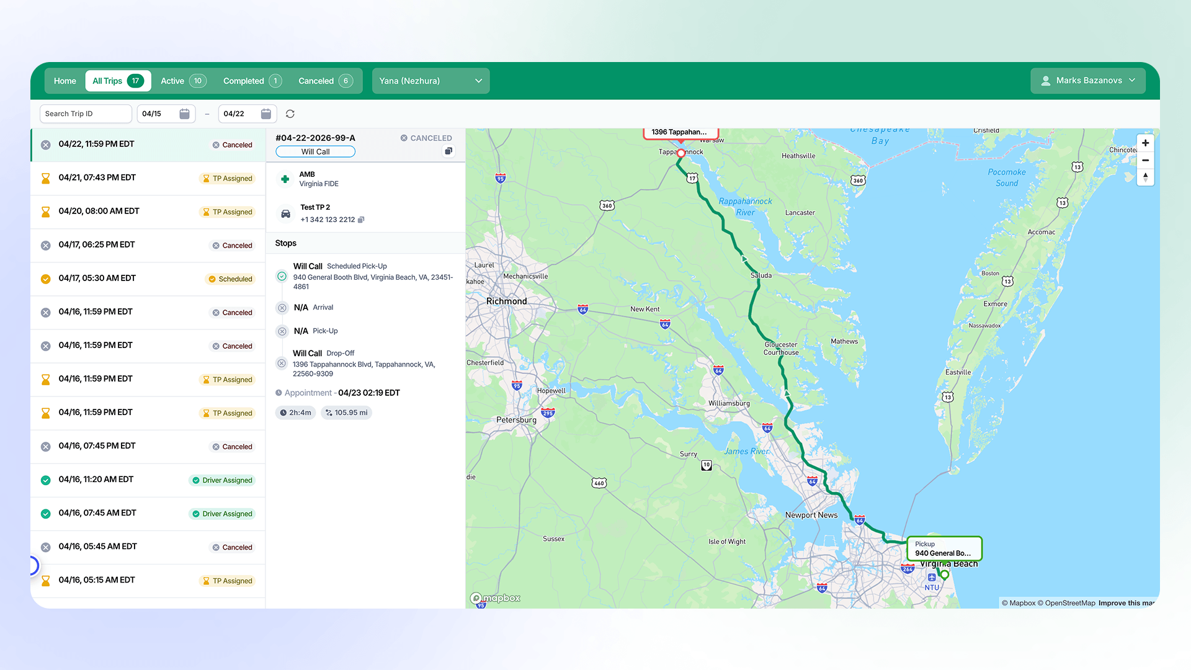Click the green check icon on 04/16, 11:20 AM trip
The width and height of the screenshot is (1191, 670).
tap(45, 480)
